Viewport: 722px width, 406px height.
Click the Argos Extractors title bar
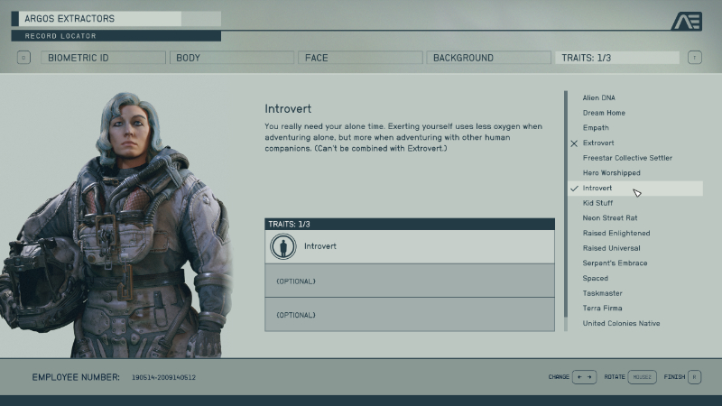[x=116, y=18]
